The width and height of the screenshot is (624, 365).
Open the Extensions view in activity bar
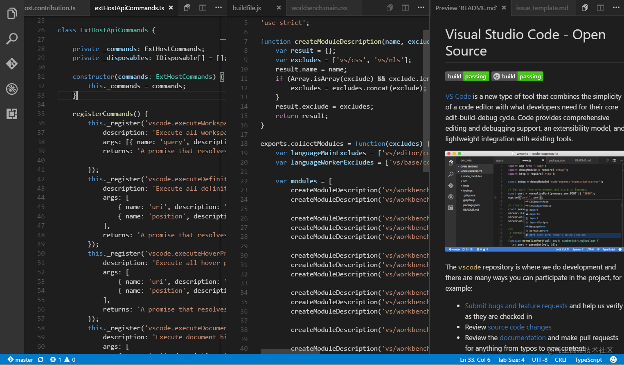pyautogui.click(x=12, y=114)
